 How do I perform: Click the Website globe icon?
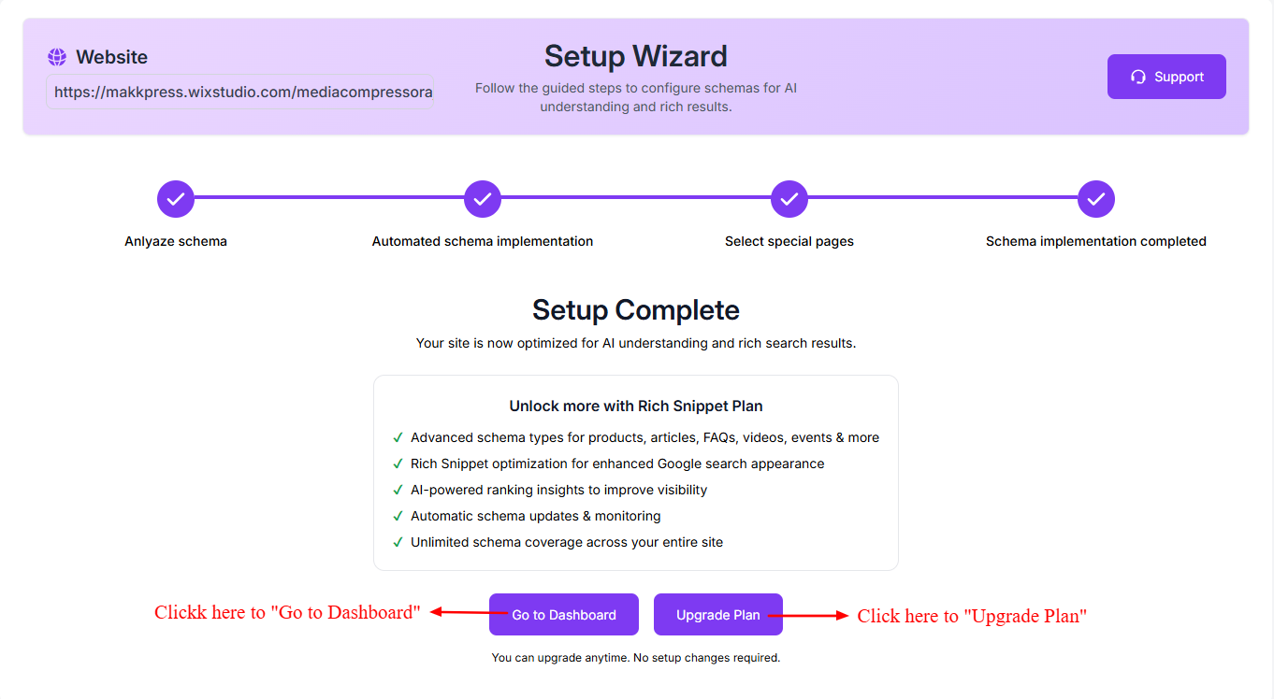57,57
